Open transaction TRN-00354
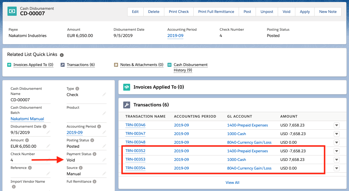 135,168
